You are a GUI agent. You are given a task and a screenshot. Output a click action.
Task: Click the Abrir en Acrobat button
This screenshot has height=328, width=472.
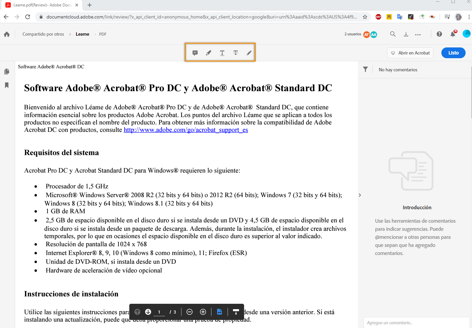point(410,53)
